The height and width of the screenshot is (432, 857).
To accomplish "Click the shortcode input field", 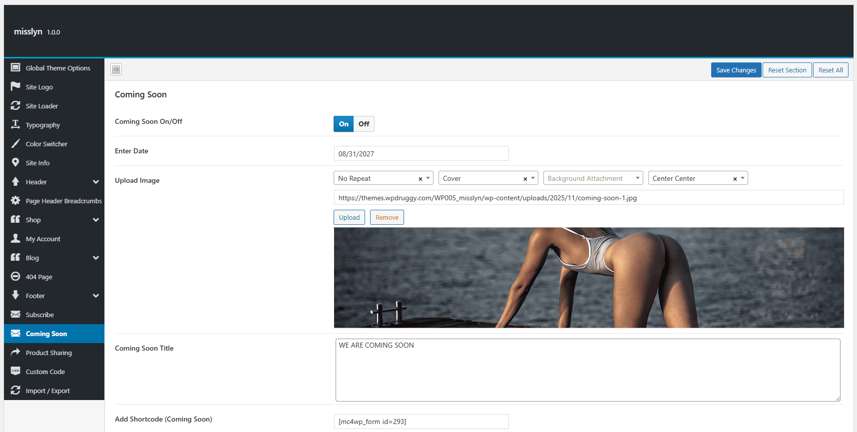I will click(x=421, y=422).
